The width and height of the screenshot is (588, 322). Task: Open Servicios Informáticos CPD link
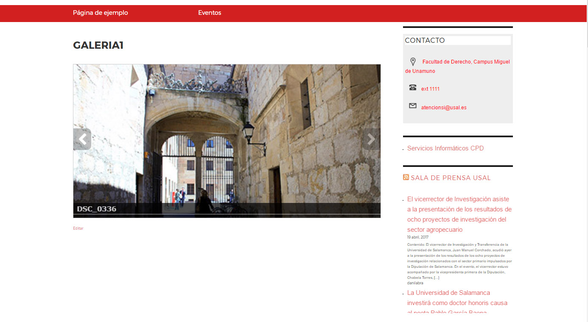pyautogui.click(x=445, y=148)
